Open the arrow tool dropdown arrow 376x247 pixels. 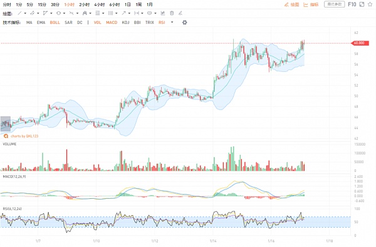(x=129, y=13)
